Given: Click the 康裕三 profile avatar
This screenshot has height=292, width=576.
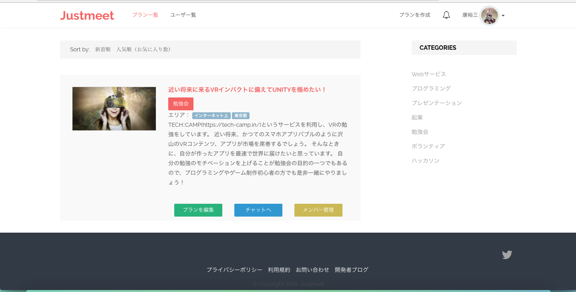Looking at the screenshot, I should coord(489,15).
